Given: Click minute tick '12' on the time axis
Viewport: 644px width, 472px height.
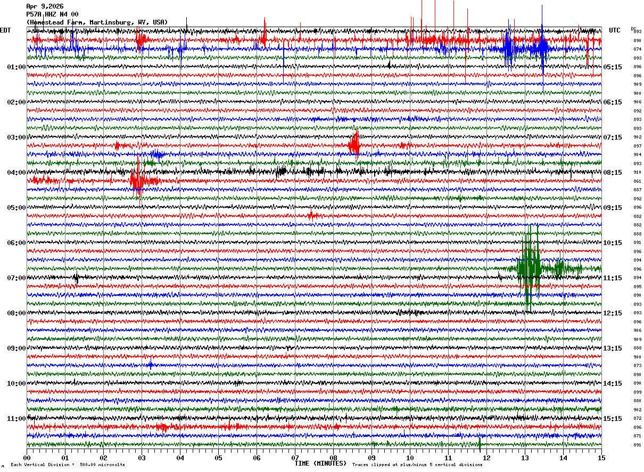Looking at the screenshot, I should coord(486,458).
